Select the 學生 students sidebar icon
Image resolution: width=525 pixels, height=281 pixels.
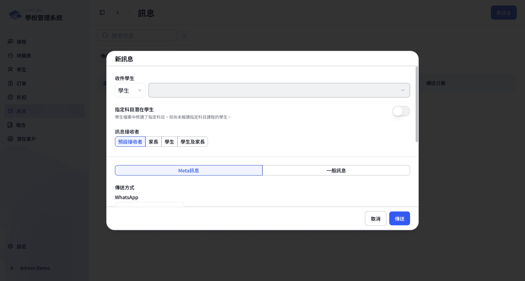click(10, 69)
